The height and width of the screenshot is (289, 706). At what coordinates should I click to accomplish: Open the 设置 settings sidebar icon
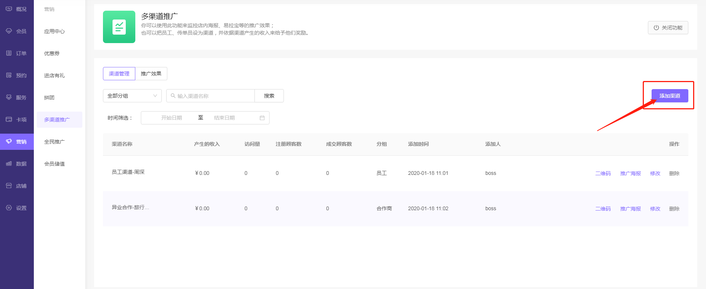coord(9,208)
